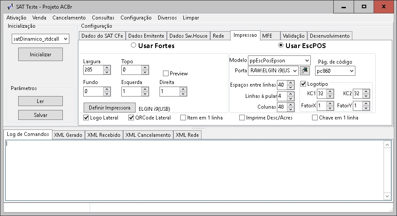Screen dimensions: 397x216
Task: Open the Cancelamento menu
Action: click(69, 18)
